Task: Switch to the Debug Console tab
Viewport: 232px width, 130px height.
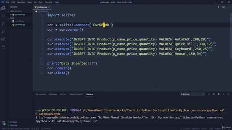Action: pos(76,94)
